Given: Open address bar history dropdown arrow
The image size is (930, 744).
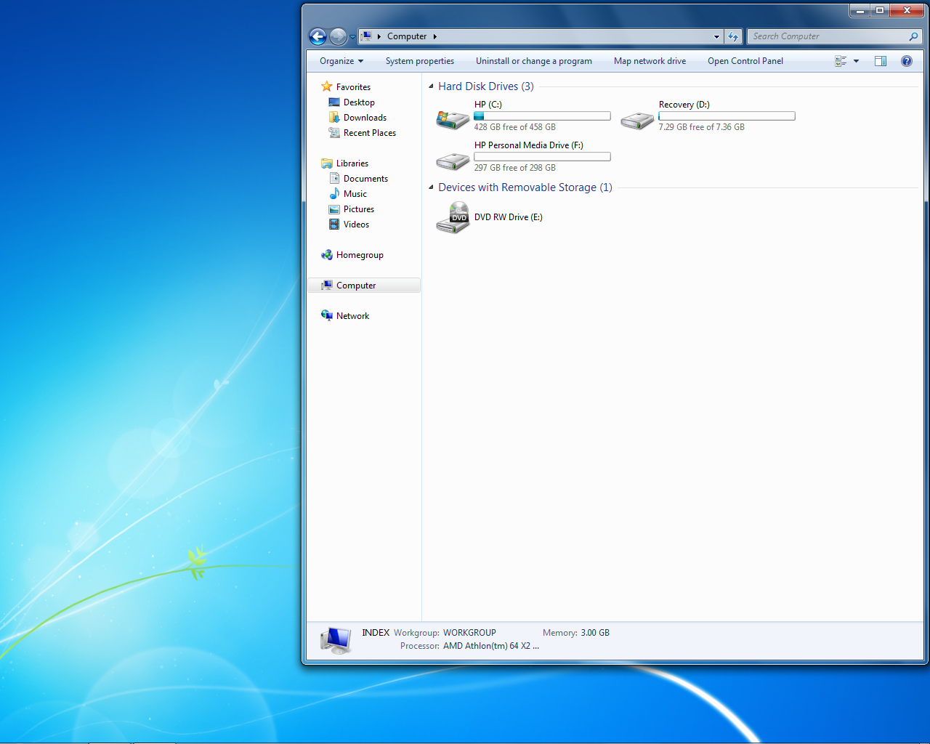Looking at the screenshot, I should (716, 36).
